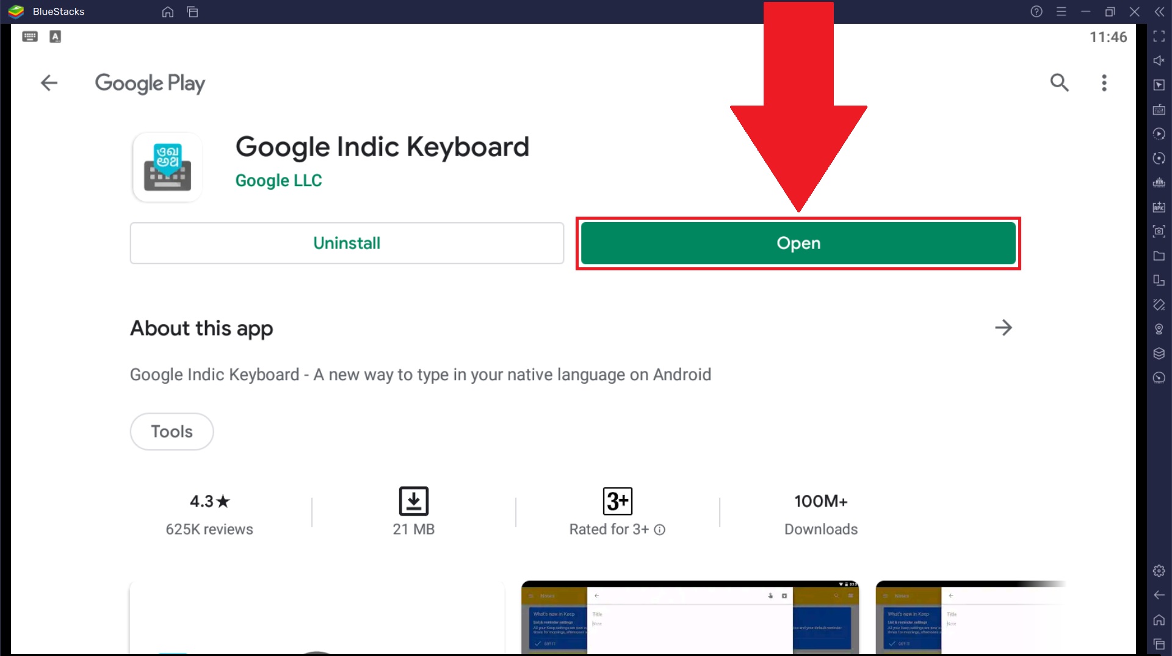Expand the About this app section
1172x656 pixels.
[x=1004, y=328]
